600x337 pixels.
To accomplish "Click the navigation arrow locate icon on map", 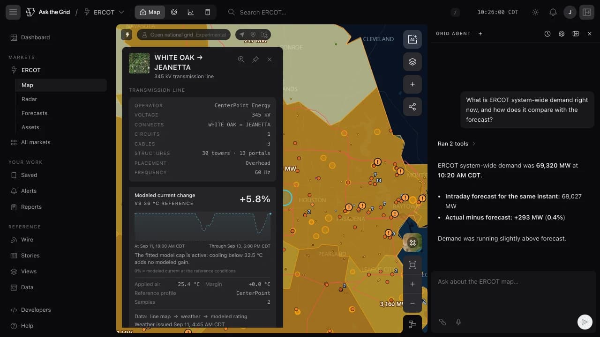I will coord(242,35).
